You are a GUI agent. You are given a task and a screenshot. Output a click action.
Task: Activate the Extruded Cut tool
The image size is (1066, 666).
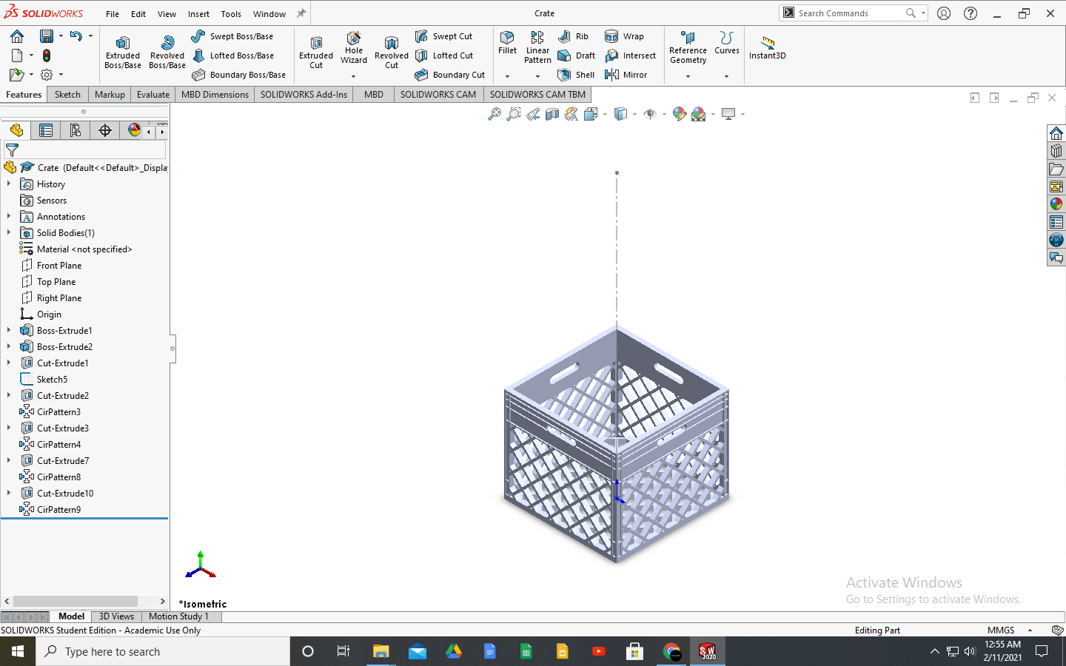316,53
